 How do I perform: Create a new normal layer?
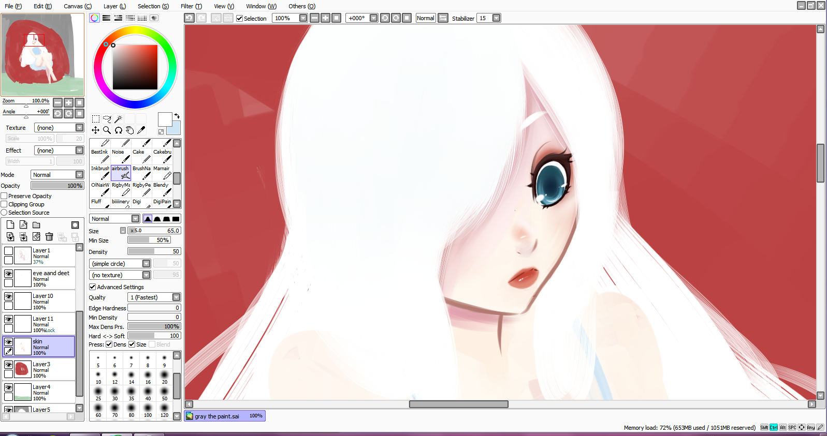[x=10, y=225]
